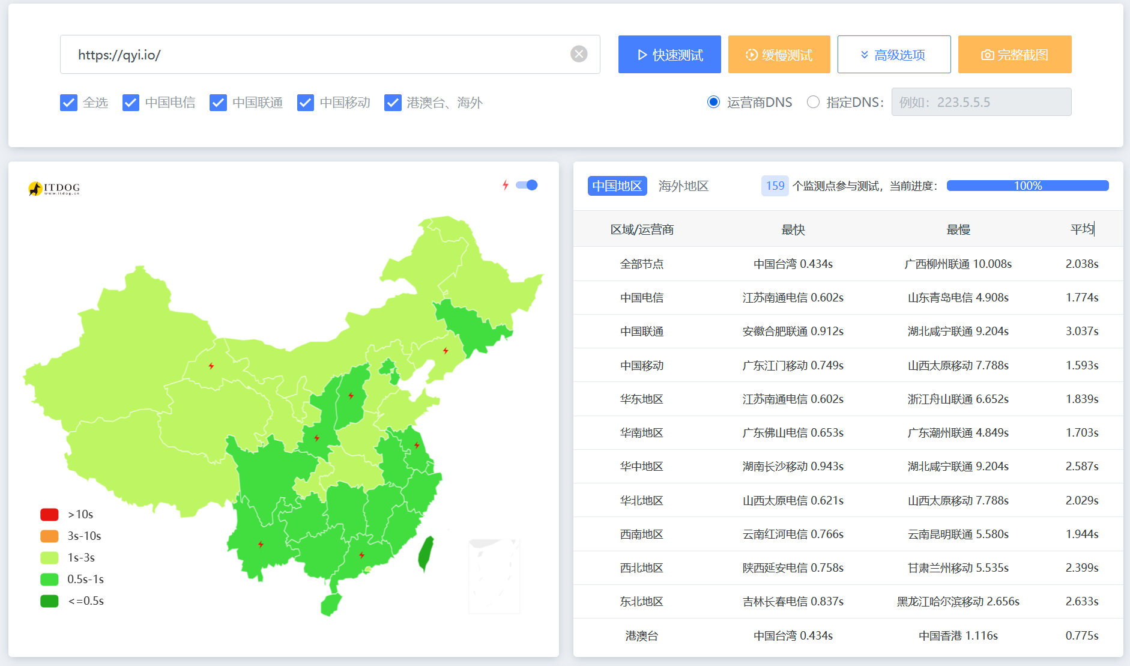The height and width of the screenshot is (666, 1130).
Task: Start the 快速测试 test
Action: (x=669, y=55)
